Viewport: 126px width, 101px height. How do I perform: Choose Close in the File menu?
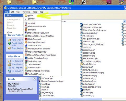[x=9, y=32]
